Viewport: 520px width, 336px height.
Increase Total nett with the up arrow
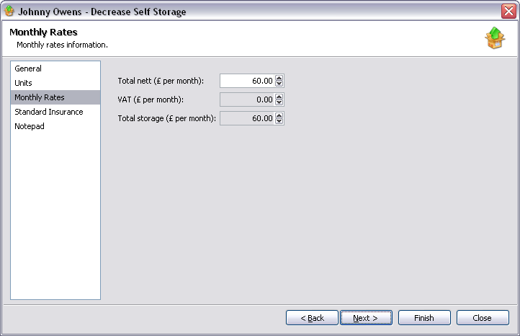(279, 78)
